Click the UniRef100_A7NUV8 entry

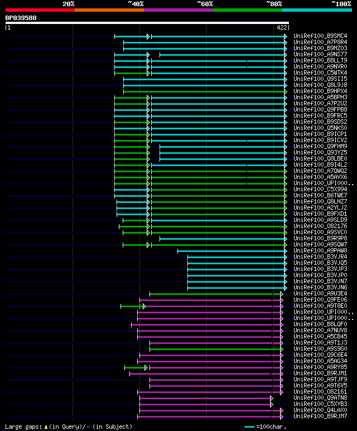[x=320, y=331]
